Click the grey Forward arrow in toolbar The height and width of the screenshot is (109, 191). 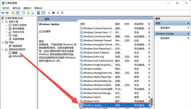coord(7,13)
